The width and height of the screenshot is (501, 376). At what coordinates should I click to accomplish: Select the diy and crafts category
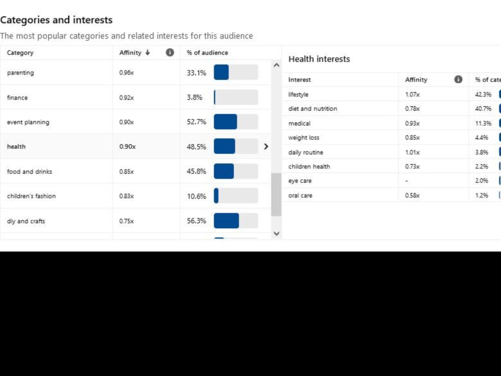point(135,221)
